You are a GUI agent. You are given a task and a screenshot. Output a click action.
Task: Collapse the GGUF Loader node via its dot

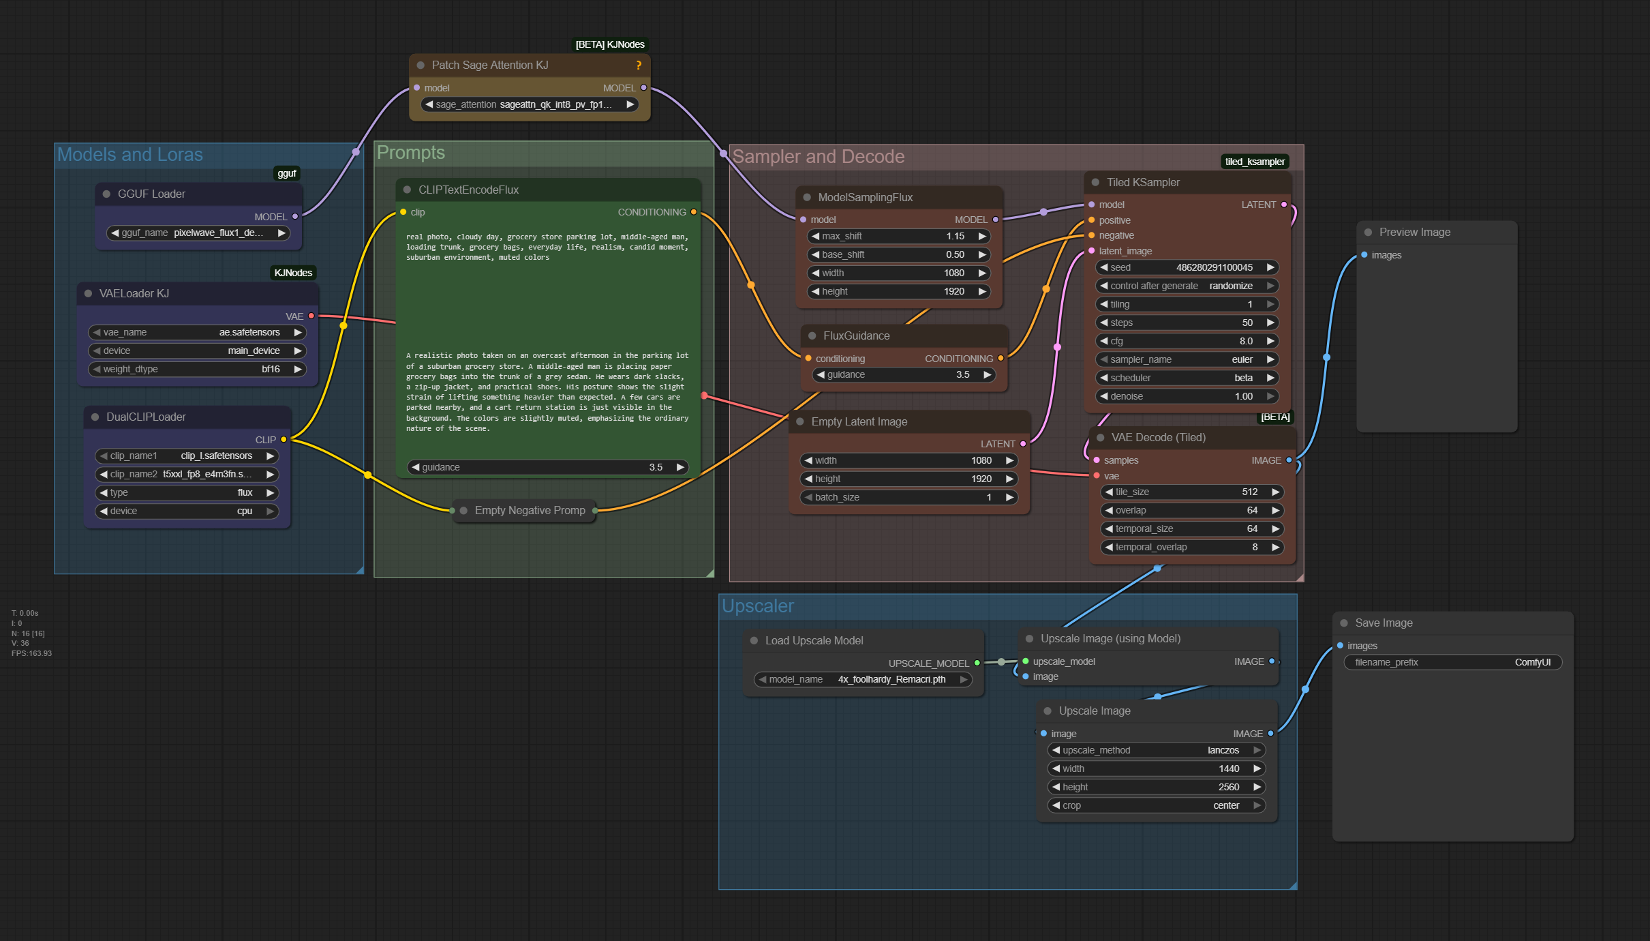point(106,194)
